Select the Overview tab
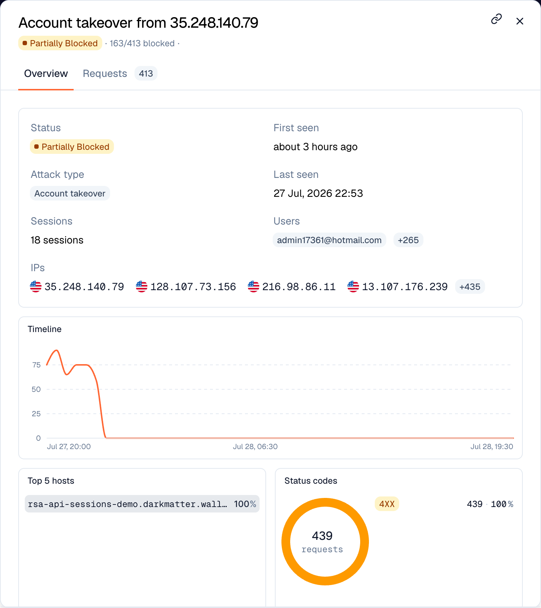 46,74
